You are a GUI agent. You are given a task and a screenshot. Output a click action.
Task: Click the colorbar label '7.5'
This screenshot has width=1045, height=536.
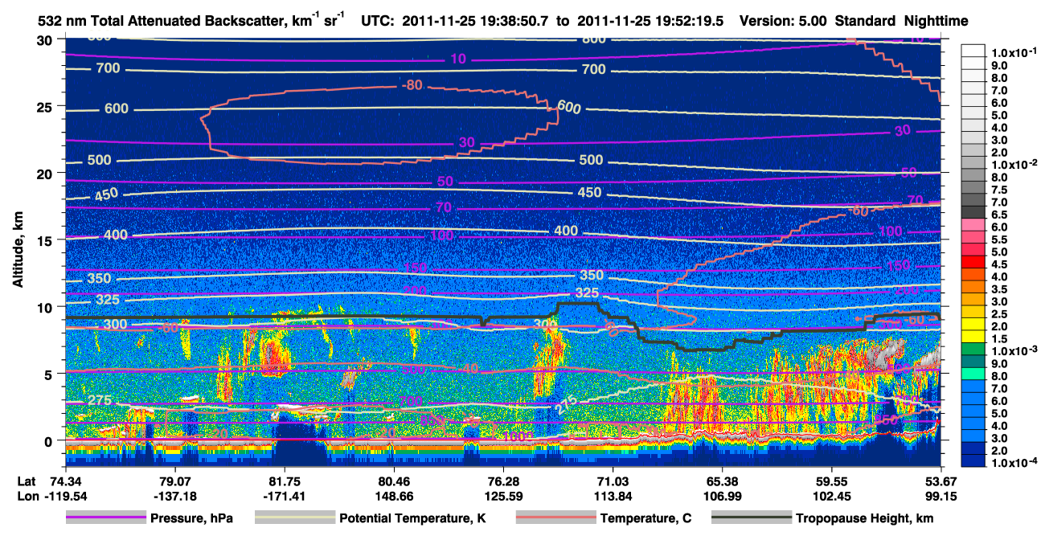tap(1000, 190)
